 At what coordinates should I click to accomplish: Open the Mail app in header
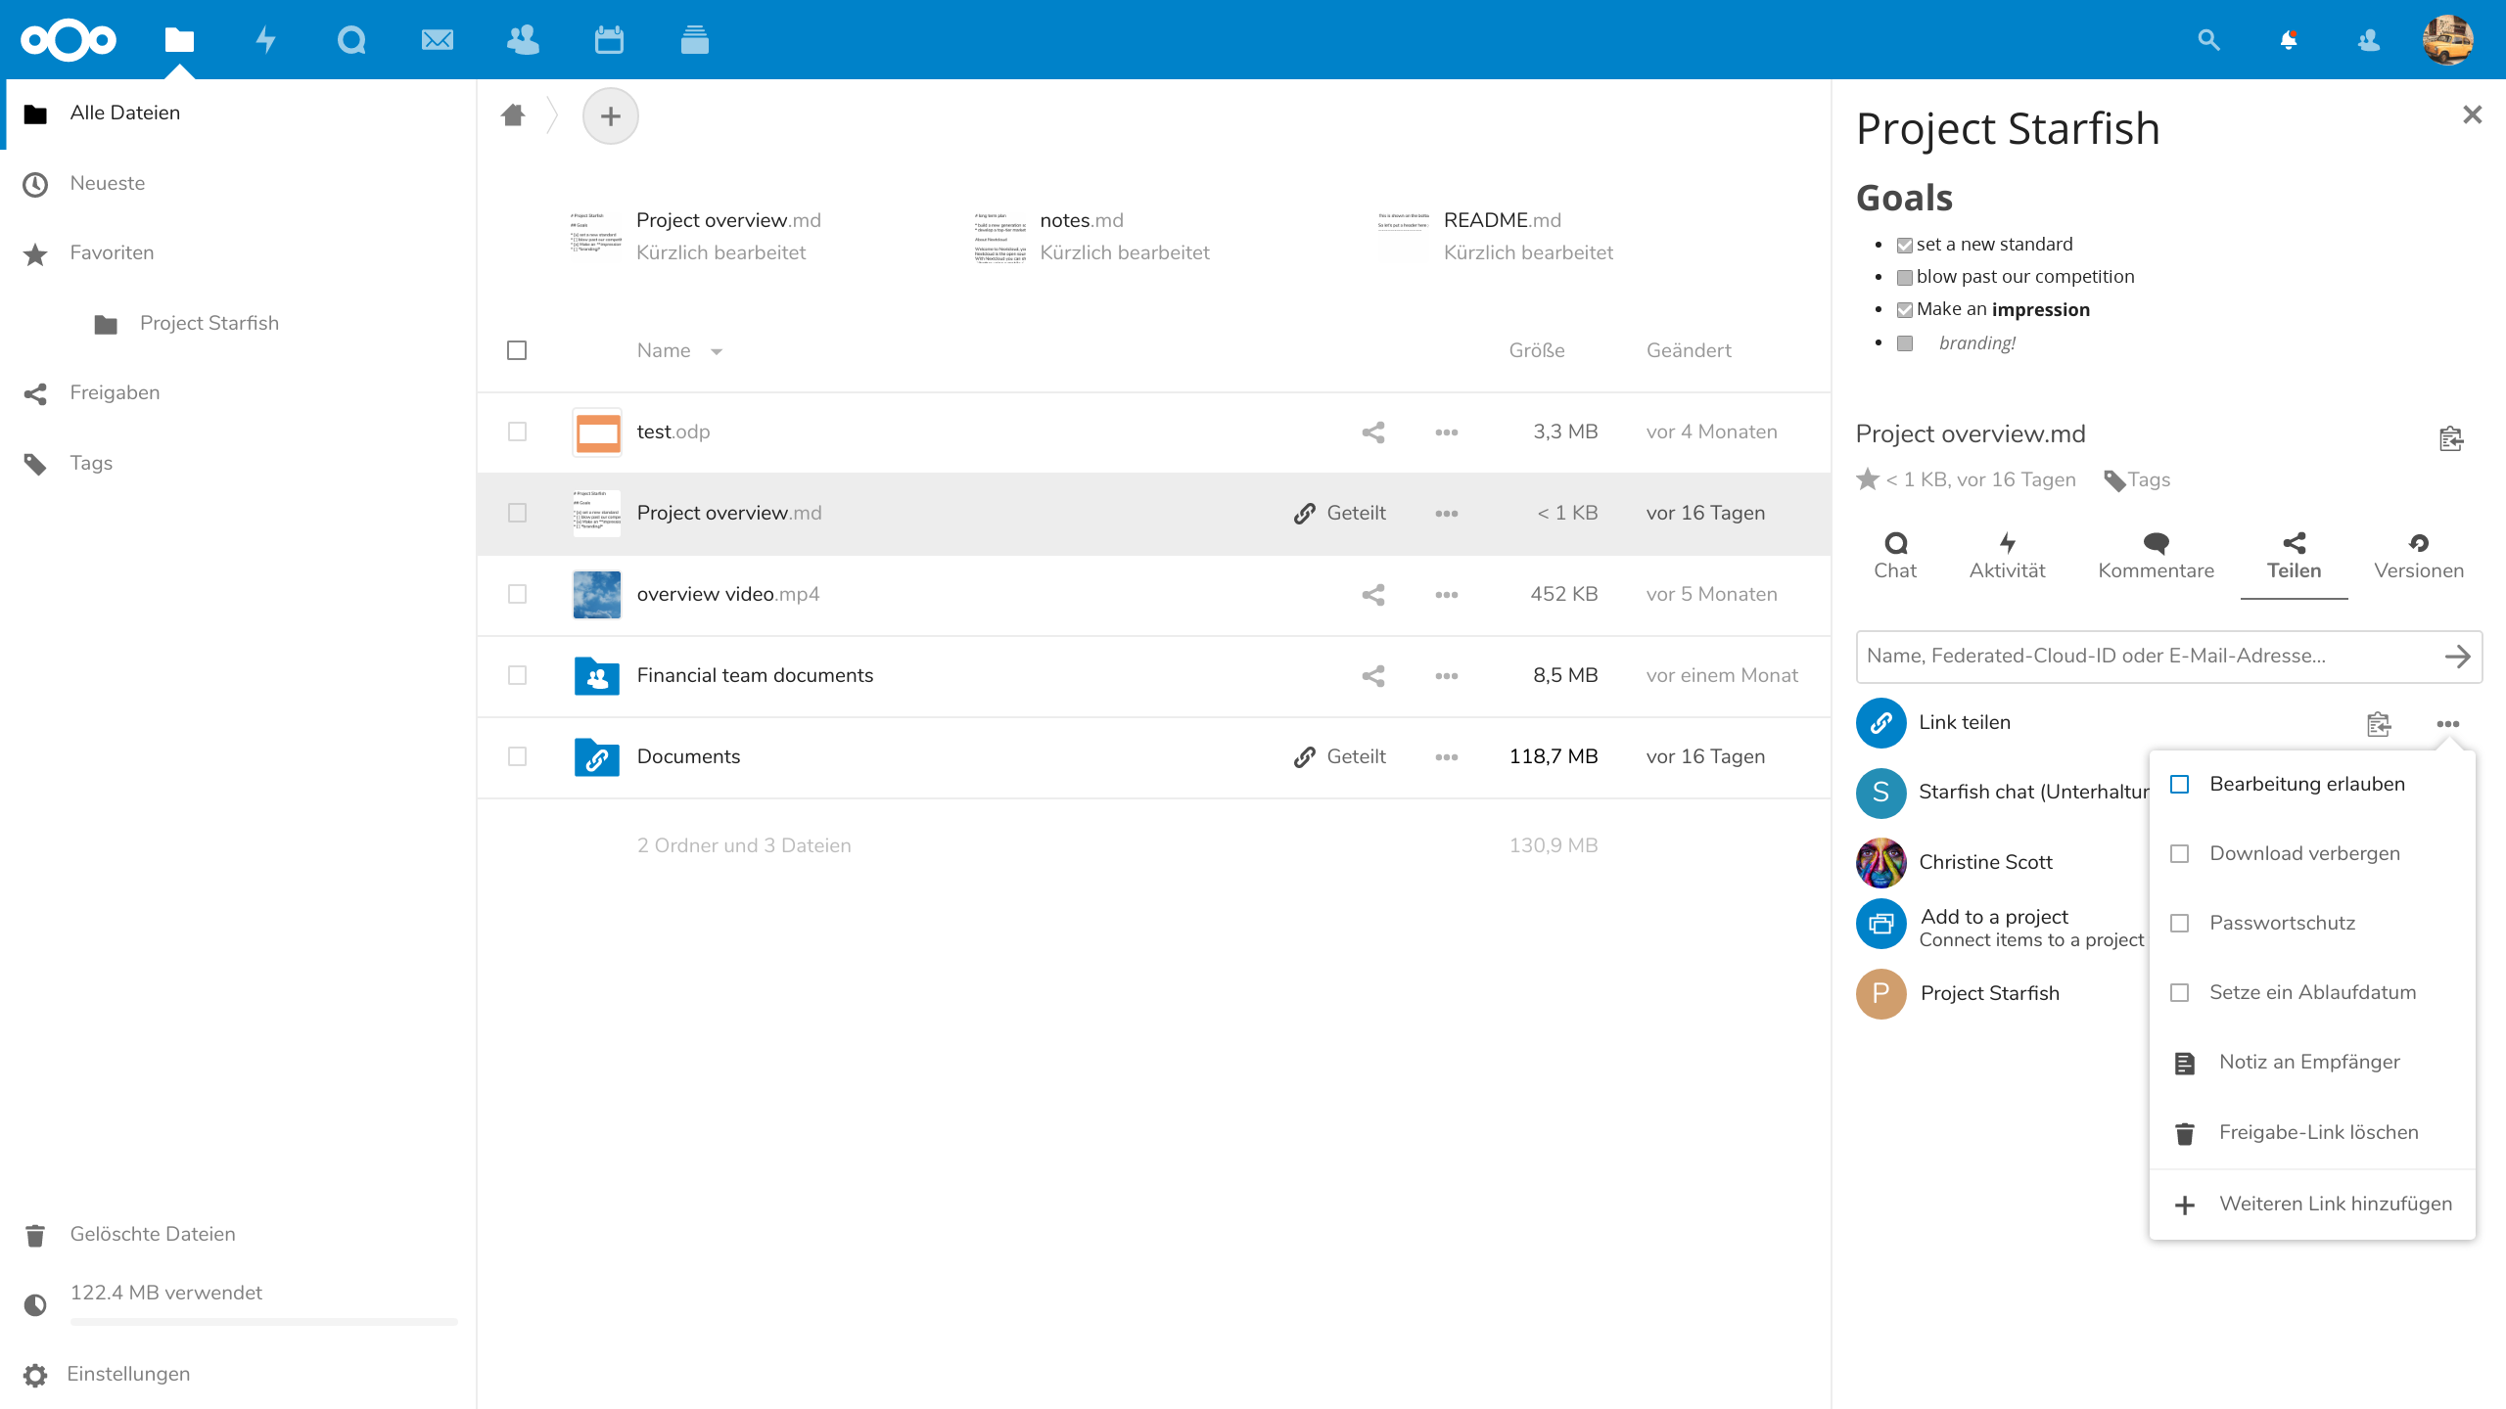437,40
